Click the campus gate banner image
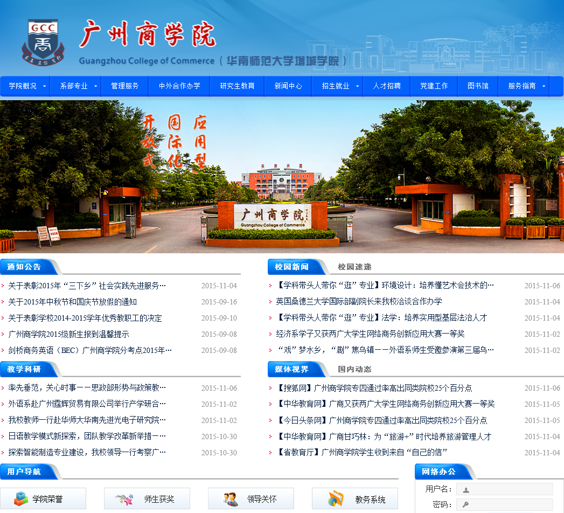564x513 pixels. [282, 177]
